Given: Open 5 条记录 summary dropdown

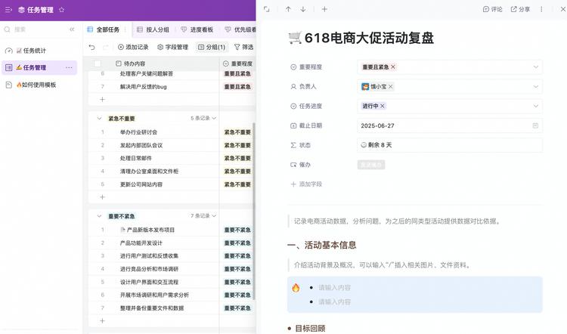Looking at the screenshot, I should tap(203, 118).
